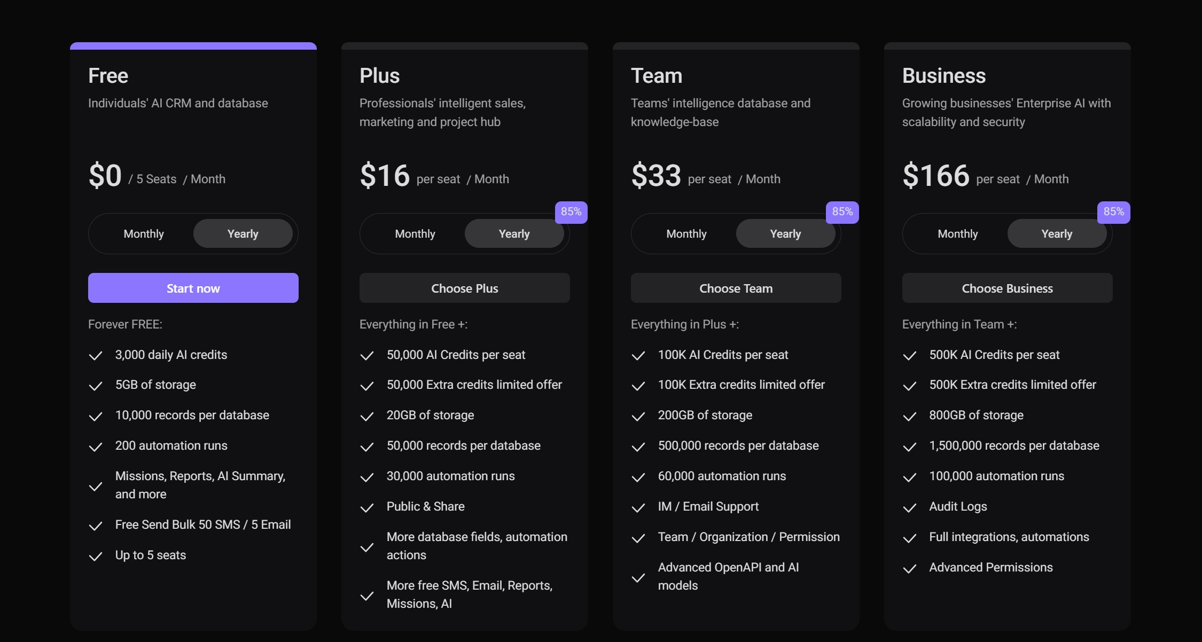Image resolution: width=1202 pixels, height=642 pixels.
Task: Switch Business plan to Monthly billing
Action: tap(958, 233)
